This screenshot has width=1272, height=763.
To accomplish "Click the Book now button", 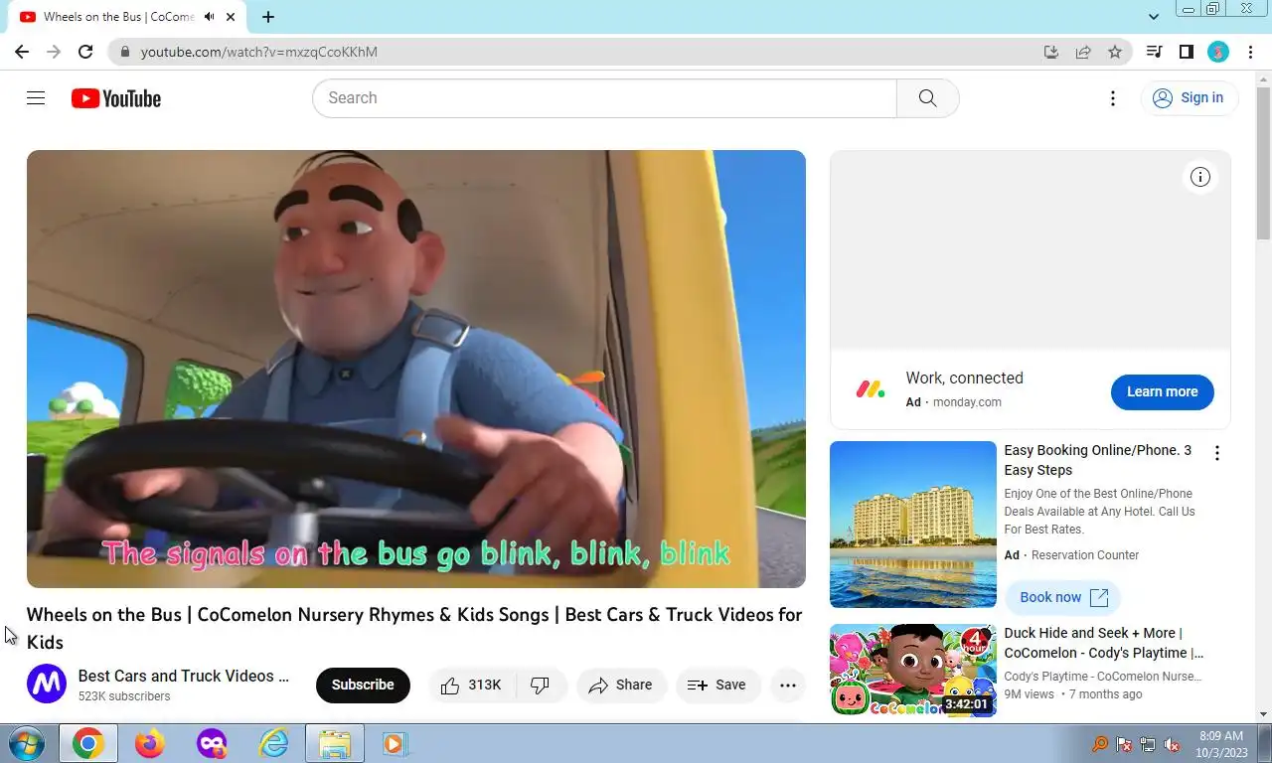I will pos(1063,597).
